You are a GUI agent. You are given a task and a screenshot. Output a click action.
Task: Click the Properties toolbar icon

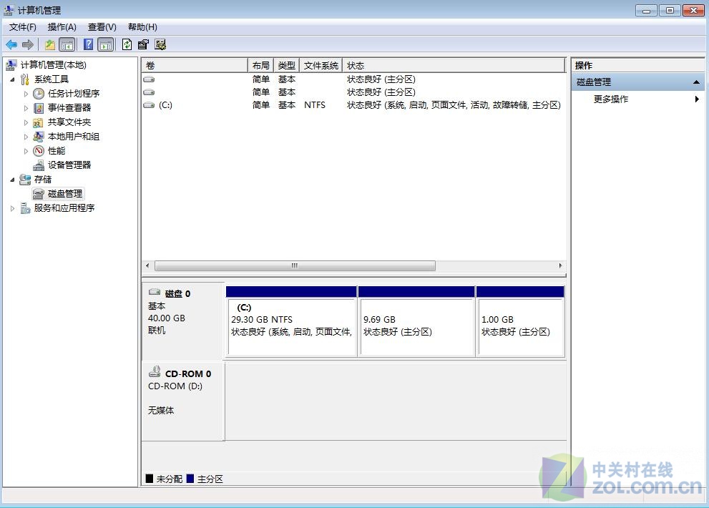pos(161,44)
